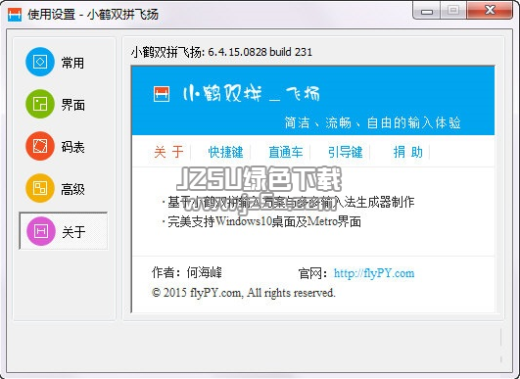Open the 快捷键 tab
This screenshot has width=520, height=379.
(x=225, y=152)
